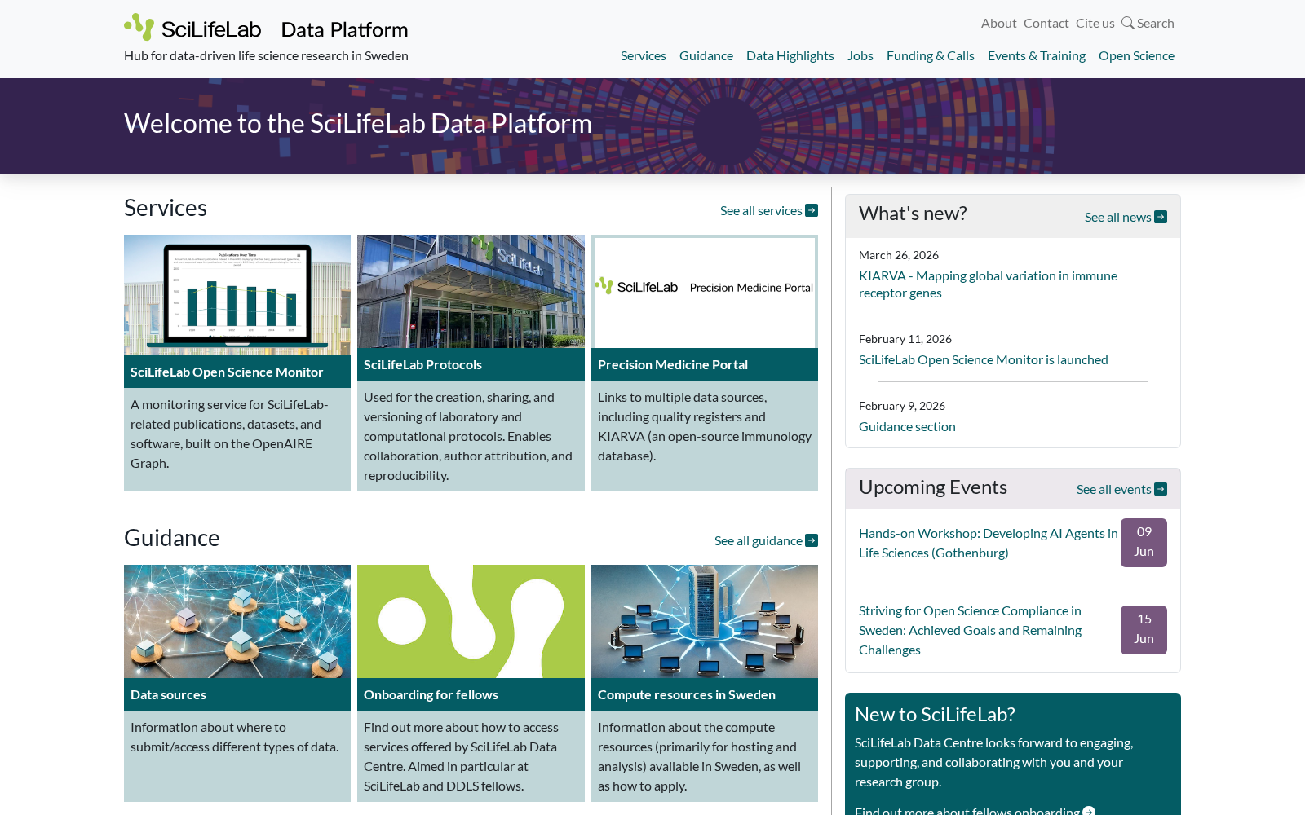Click the Upcoming Events heading
Viewport: 1305px width, 815px height.
pos(933,487)
